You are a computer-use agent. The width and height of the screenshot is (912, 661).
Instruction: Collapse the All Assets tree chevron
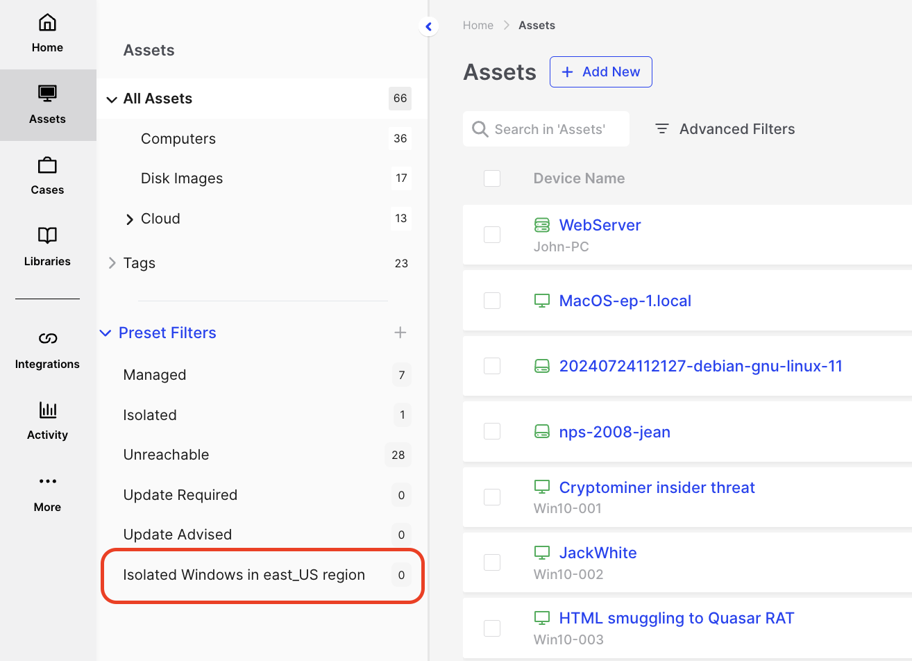coord(111,99)
